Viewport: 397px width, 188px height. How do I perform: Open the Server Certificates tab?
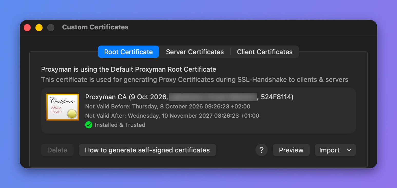[195, 52]
